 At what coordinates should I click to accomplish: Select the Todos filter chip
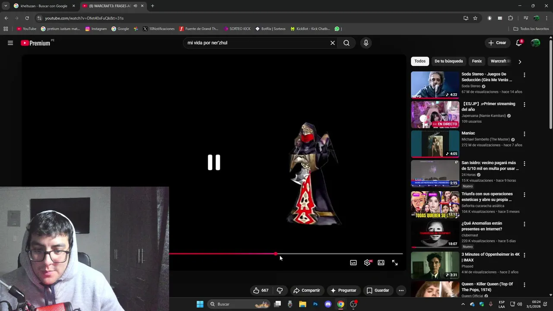point(420,61)
